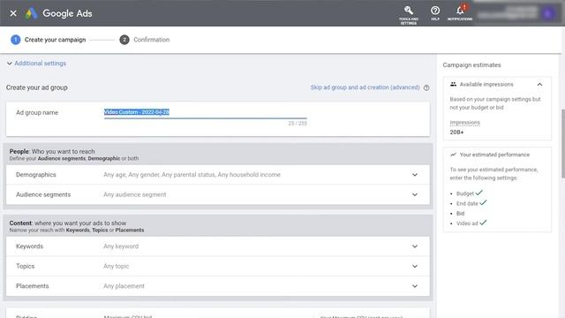The width and height of the screenshot is (565, 318).
Task: Click the Ad group name text field
Action: (x=206, y=112)
